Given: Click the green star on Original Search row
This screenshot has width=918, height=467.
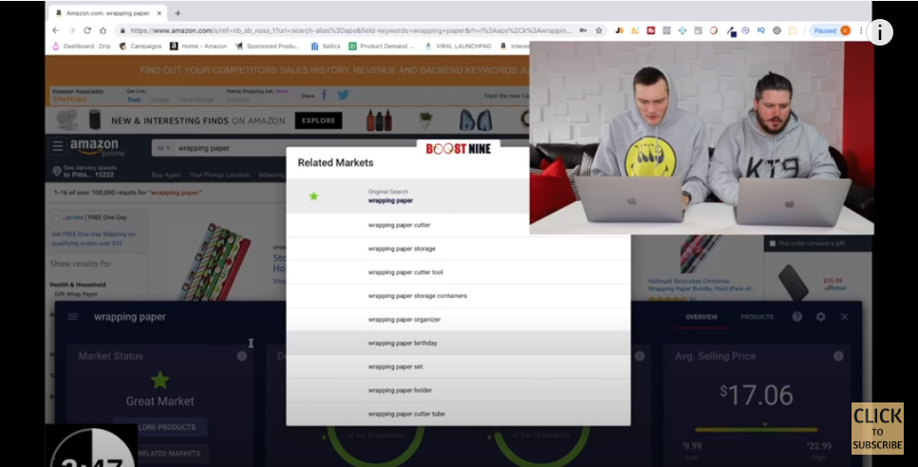Looking at the screenshot, I should tap(314, 196).
